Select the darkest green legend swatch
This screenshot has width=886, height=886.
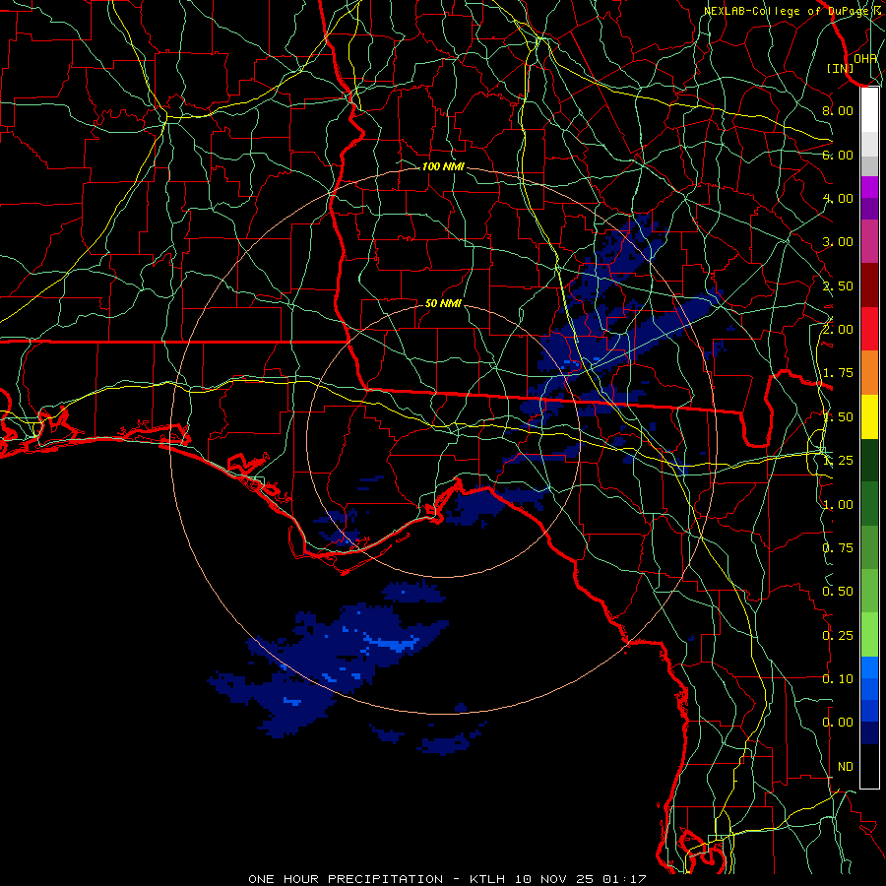[869, 460]
